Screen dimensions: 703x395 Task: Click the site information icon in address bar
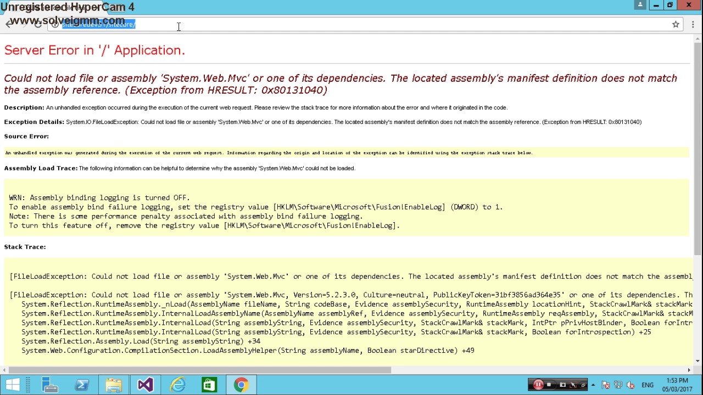coord(55,25)
